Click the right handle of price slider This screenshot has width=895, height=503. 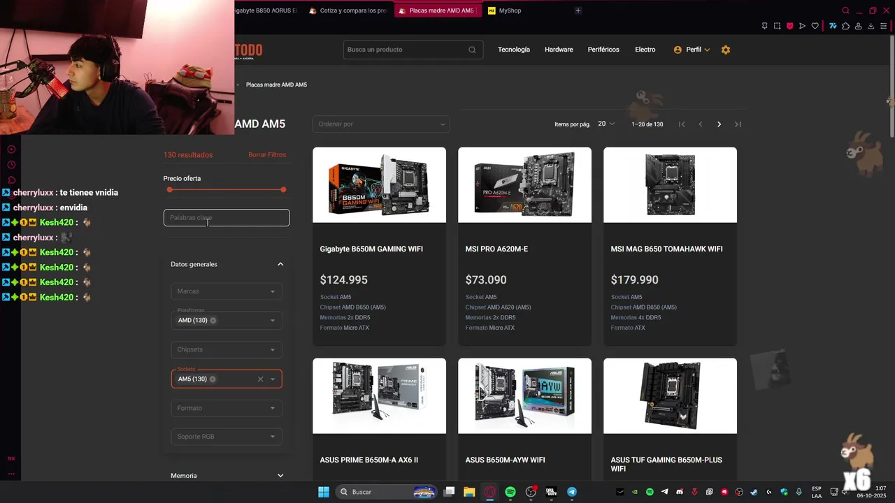pyautogui.click(x=283, y=190)
